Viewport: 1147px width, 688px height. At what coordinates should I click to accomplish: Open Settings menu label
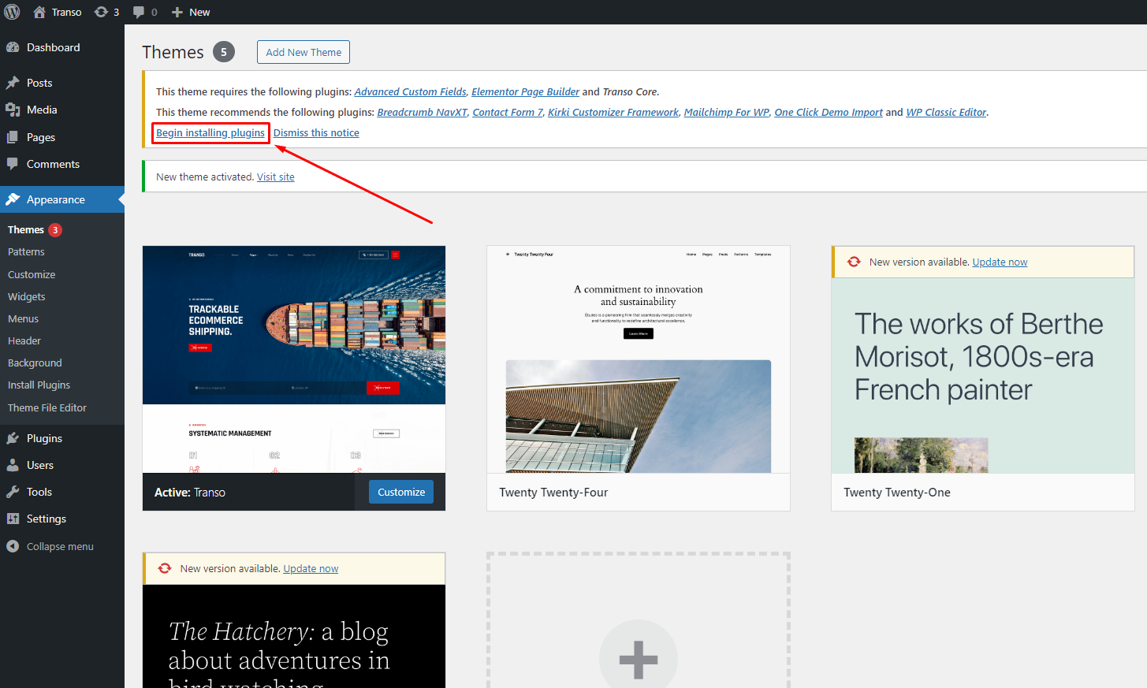[x=47, y=519]
